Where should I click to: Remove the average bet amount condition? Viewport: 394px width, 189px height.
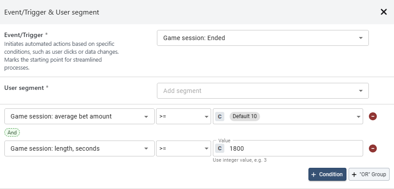[373, 116]
